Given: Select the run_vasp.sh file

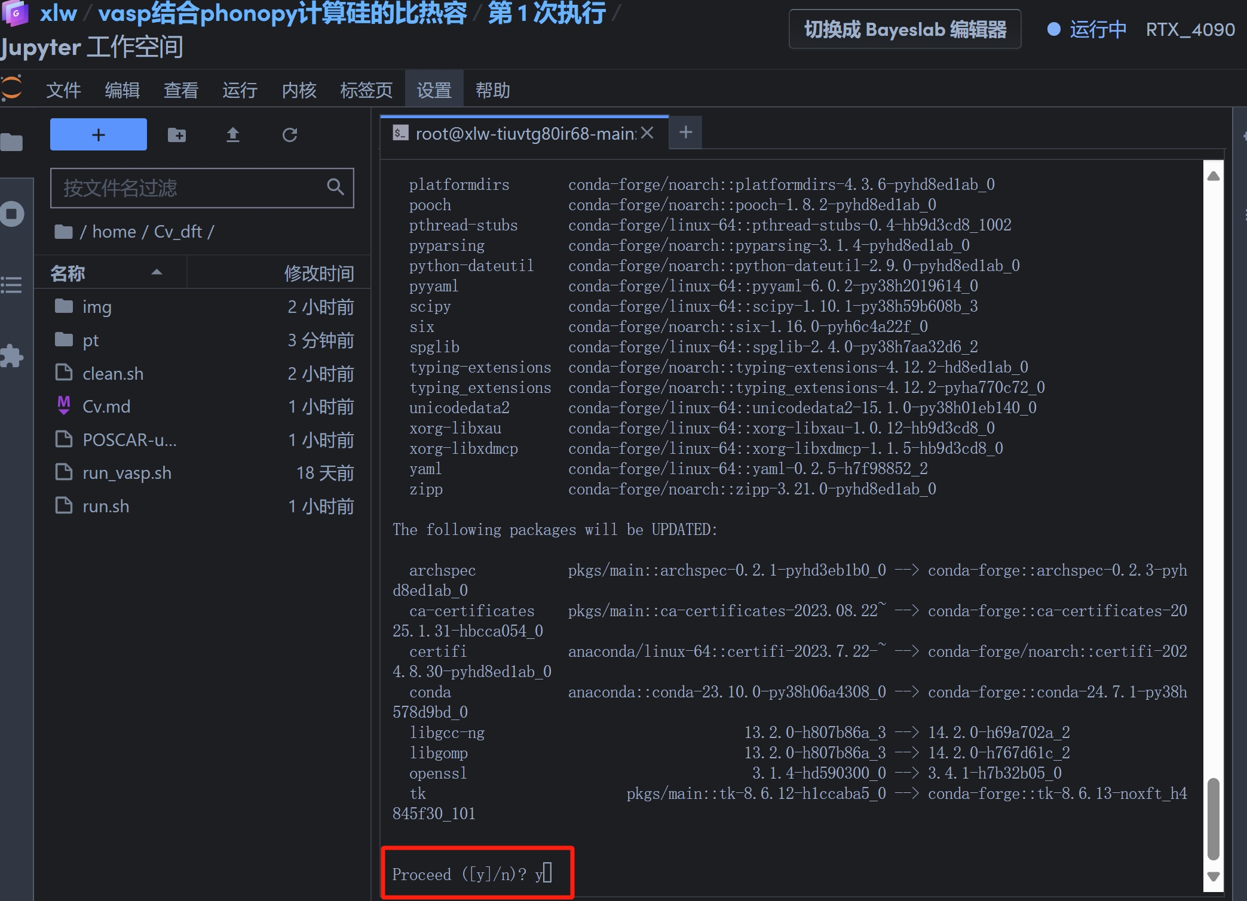Looking at the screenshot, I should coord(203,473).
